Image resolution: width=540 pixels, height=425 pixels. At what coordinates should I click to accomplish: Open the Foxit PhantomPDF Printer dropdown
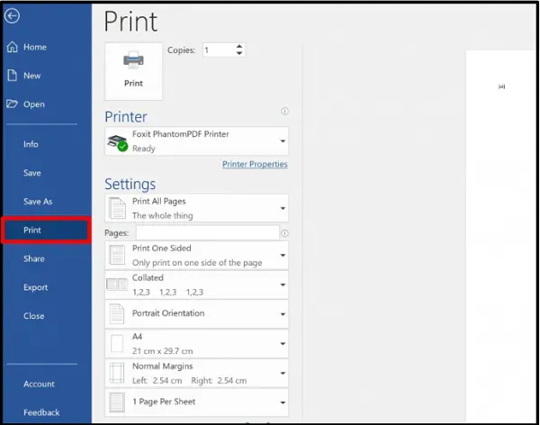196,141
